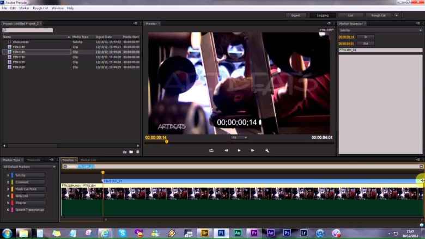Launch After Effects from the taskbar
425x239 pixels.
pyautogui.click(x=271, y=232)
